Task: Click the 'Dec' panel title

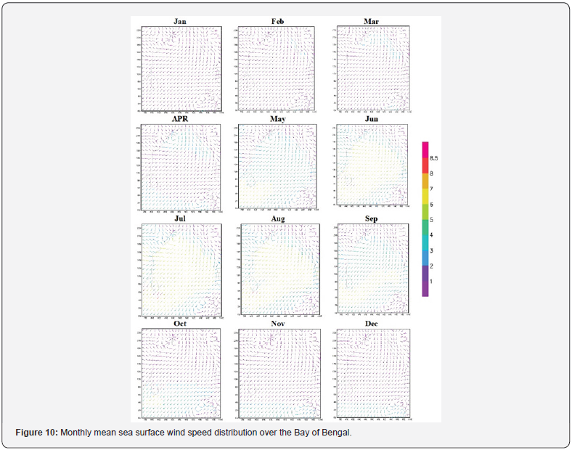Action: click(x=372, y=324)
